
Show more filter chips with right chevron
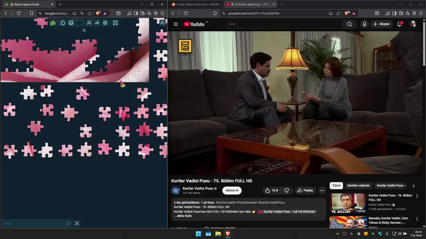click(x=414, y=186)
